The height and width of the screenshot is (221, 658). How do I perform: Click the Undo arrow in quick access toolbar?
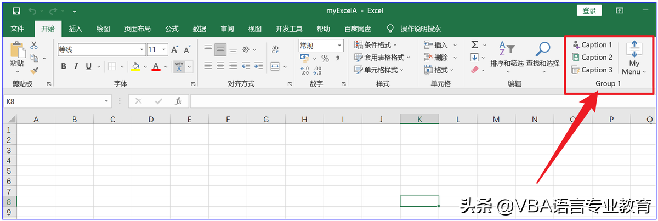[32, 11]
